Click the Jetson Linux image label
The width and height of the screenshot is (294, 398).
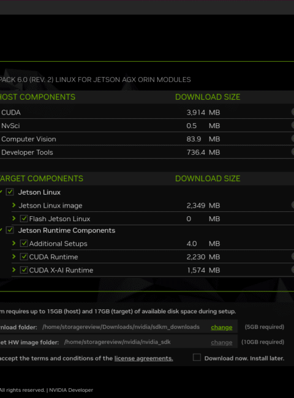pyautogui.click(x=50, y=205)
